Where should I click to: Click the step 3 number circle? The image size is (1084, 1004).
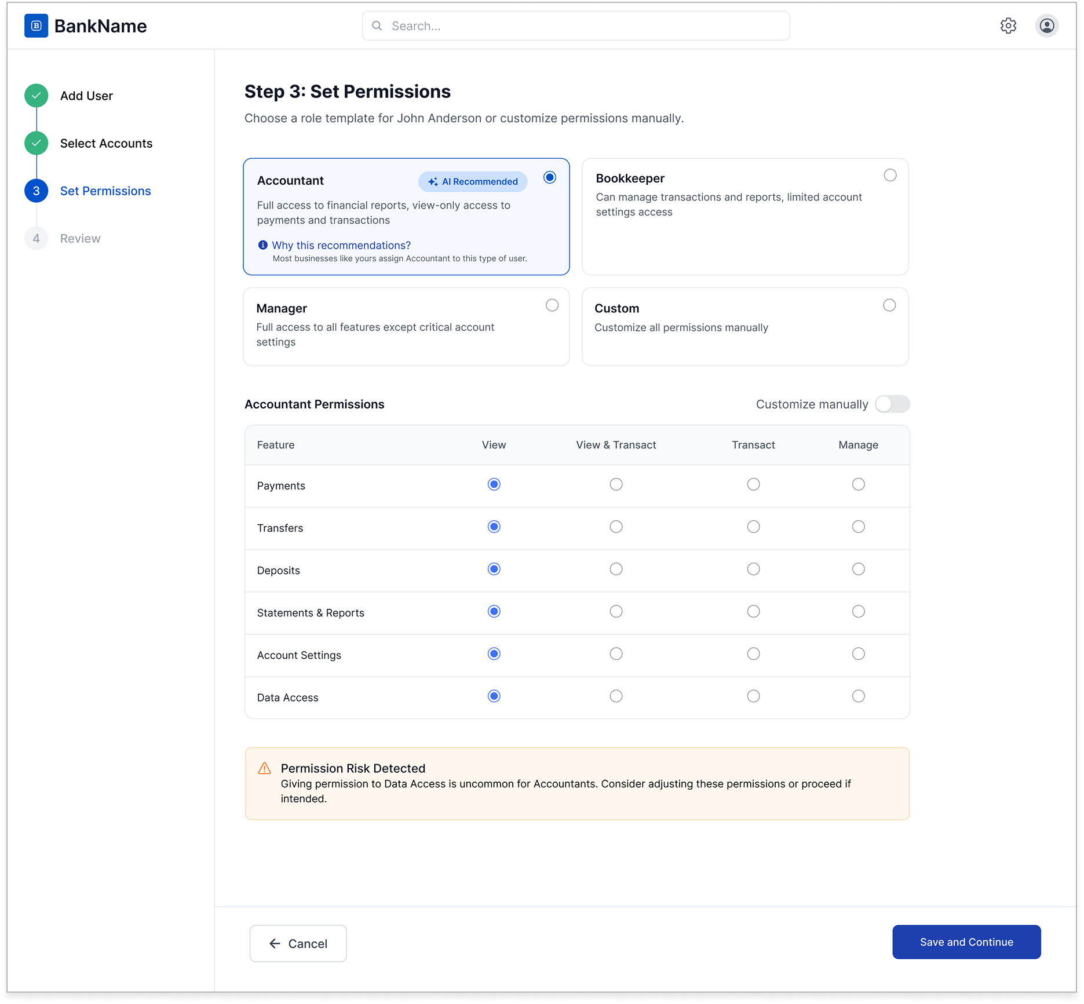36,191
